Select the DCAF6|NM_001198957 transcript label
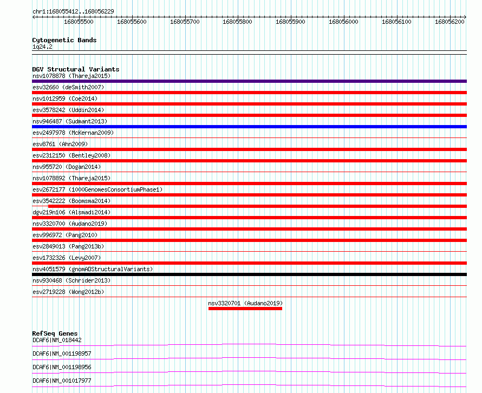 coord(62,353)
